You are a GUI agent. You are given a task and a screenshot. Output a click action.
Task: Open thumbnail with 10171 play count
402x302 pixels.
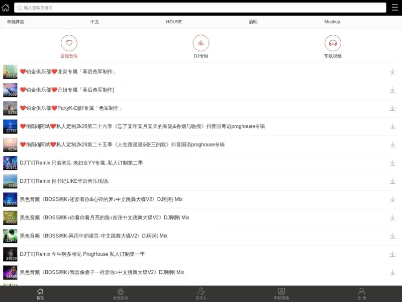click(x=10, y=163)
